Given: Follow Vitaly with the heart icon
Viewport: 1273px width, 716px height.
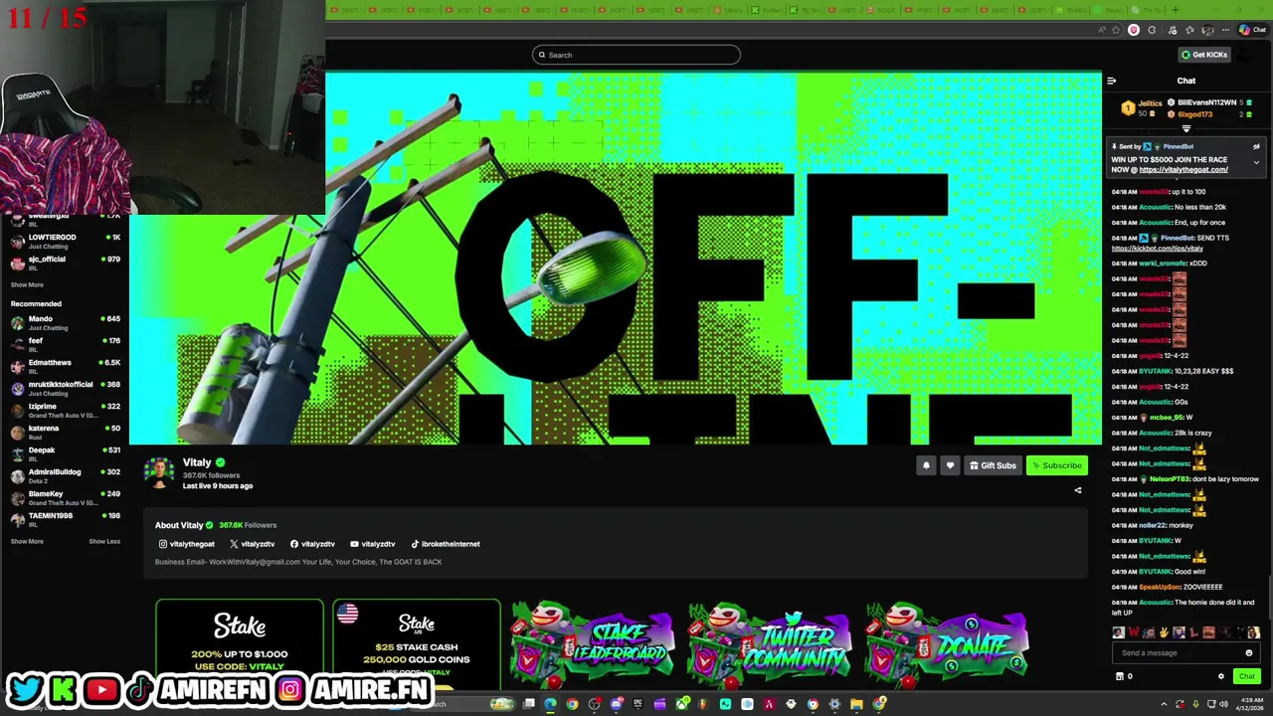Looking at the screenshot, I should pyautogui.click(x=950, y=465).
